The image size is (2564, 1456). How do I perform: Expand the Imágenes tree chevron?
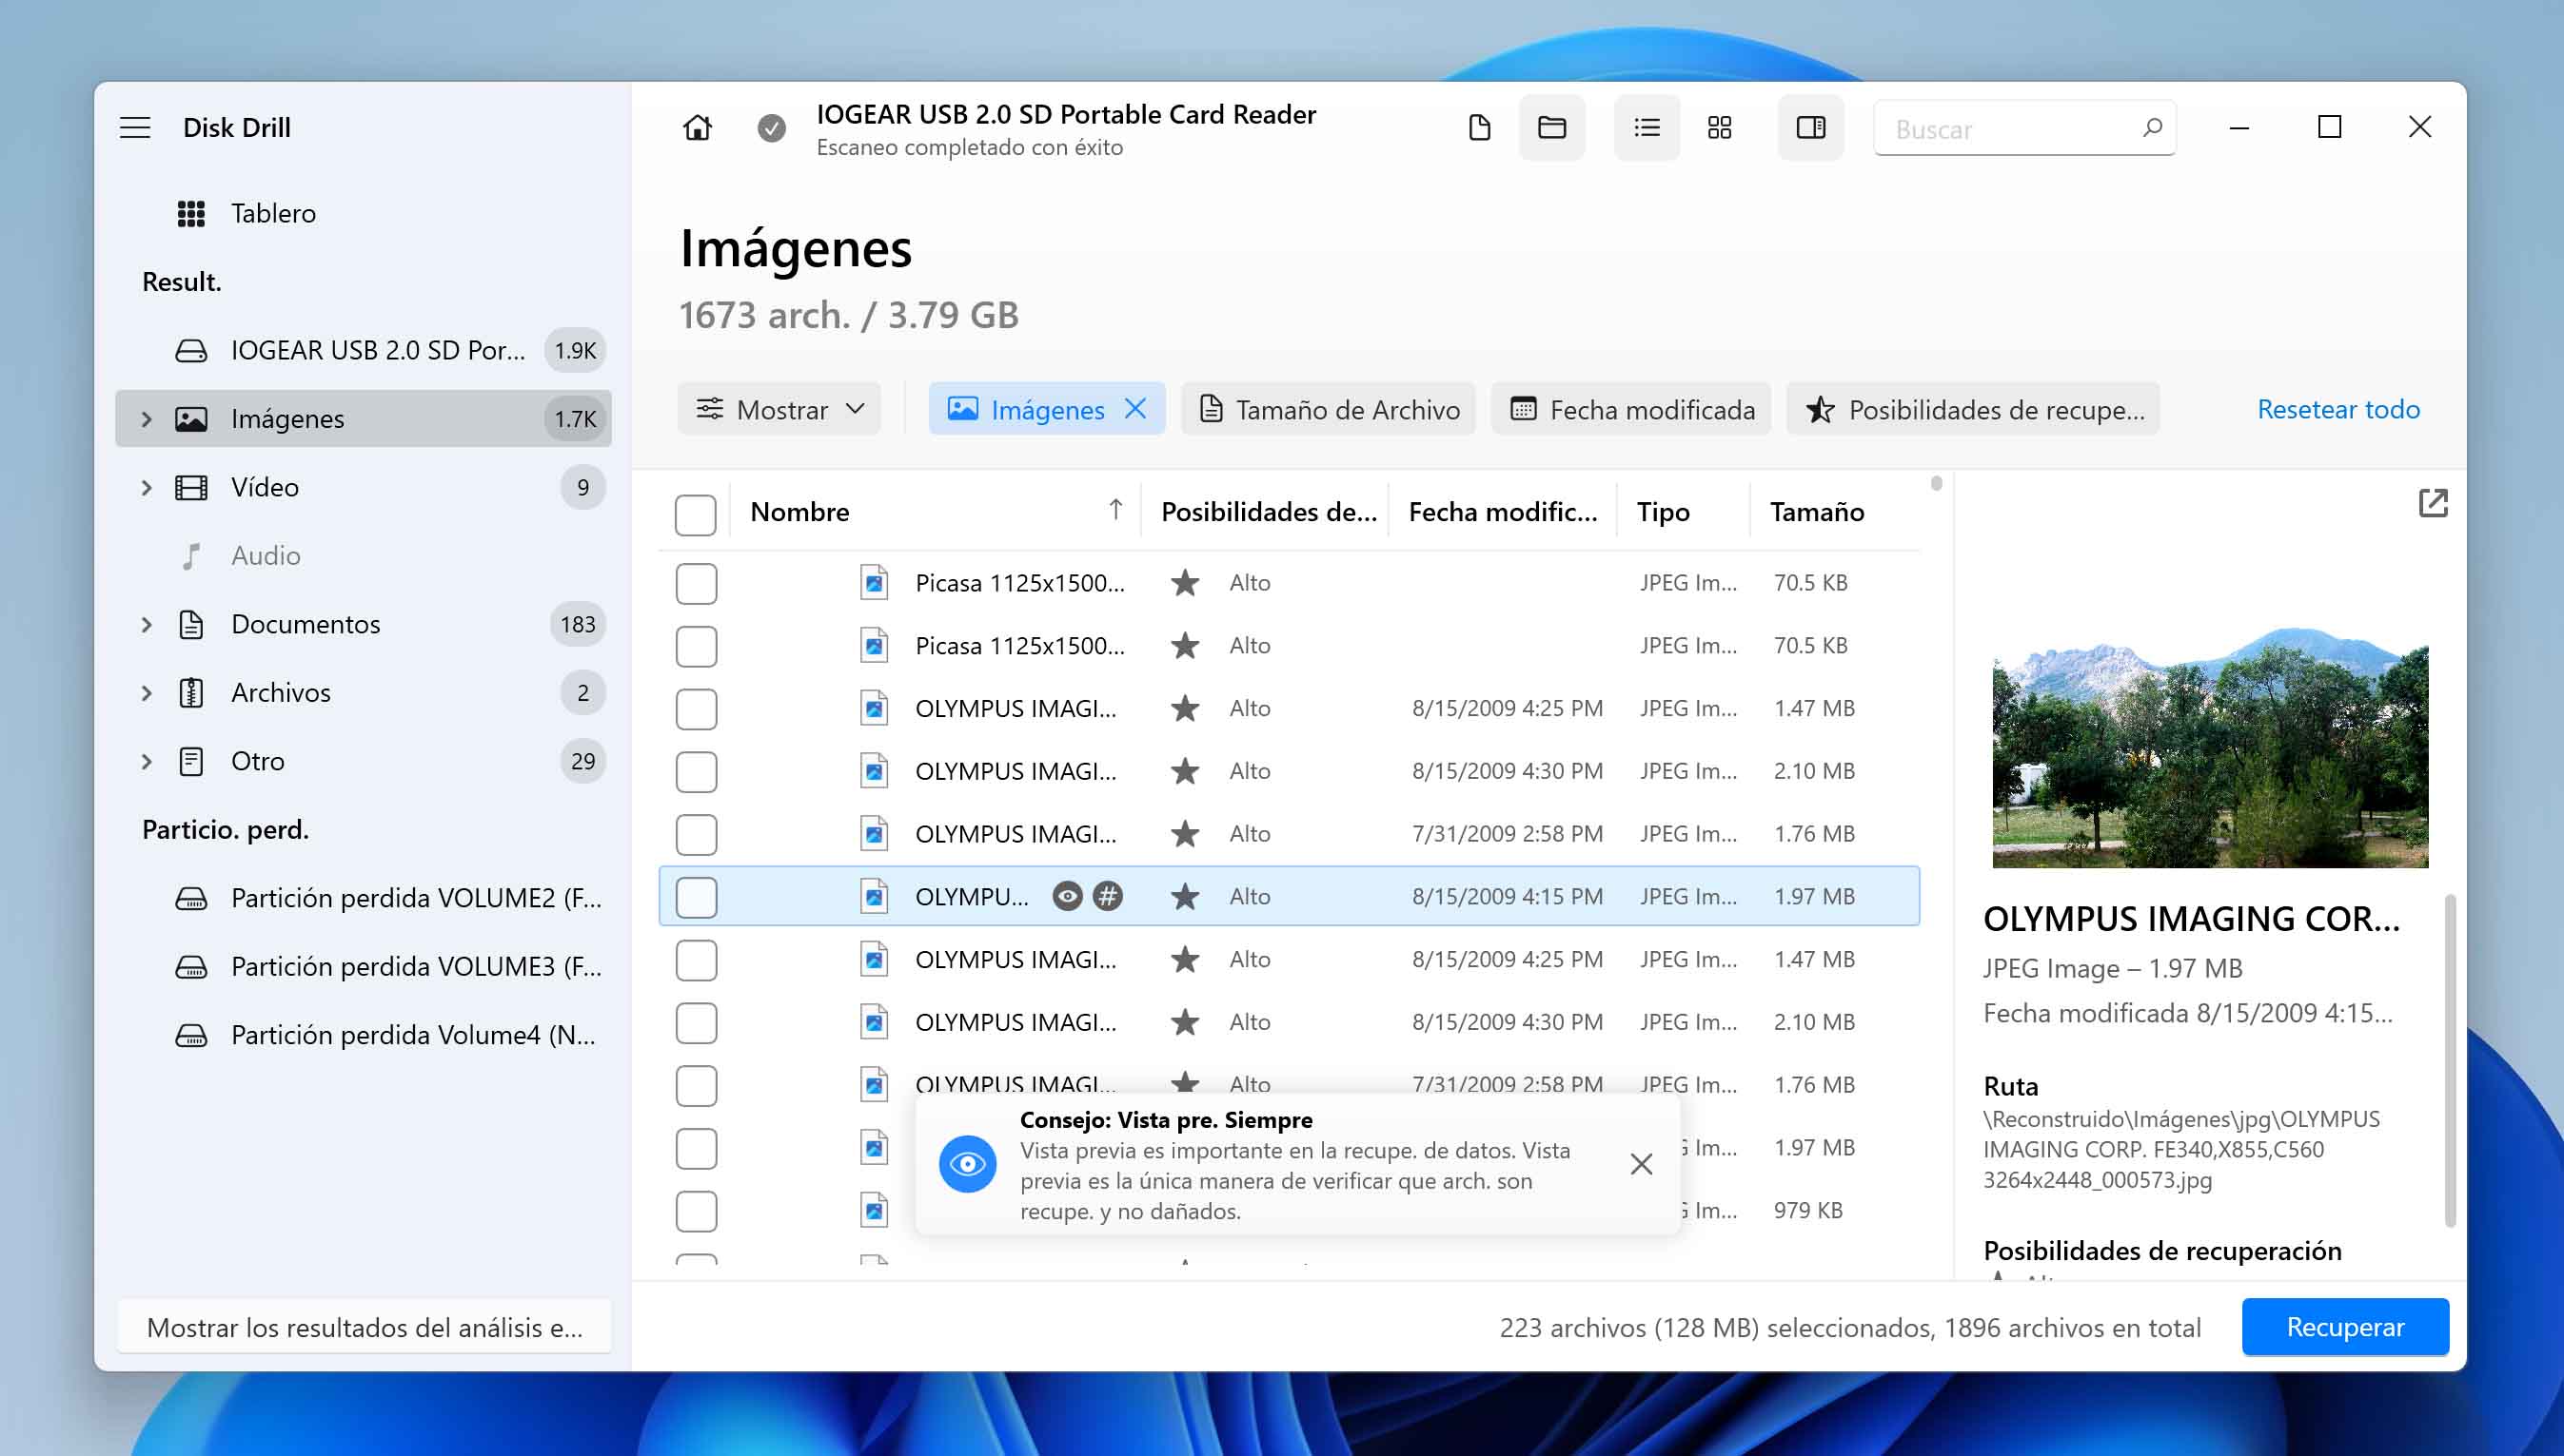pos(147,419)
